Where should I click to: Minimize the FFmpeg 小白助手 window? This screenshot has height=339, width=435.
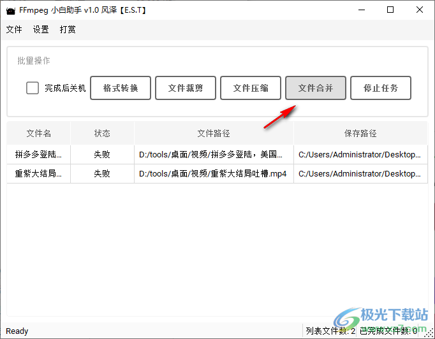[362, 10]
